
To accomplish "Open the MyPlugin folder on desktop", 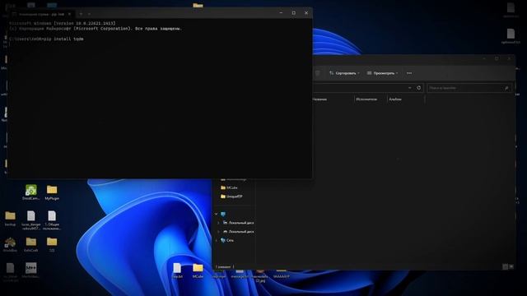I will pos(52,192).
